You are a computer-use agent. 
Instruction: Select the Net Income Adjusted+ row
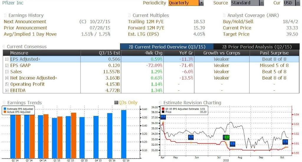[151, 78]
